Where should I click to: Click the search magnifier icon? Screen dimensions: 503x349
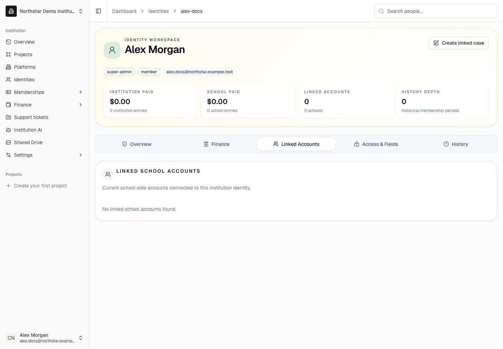tap(381, 11)
